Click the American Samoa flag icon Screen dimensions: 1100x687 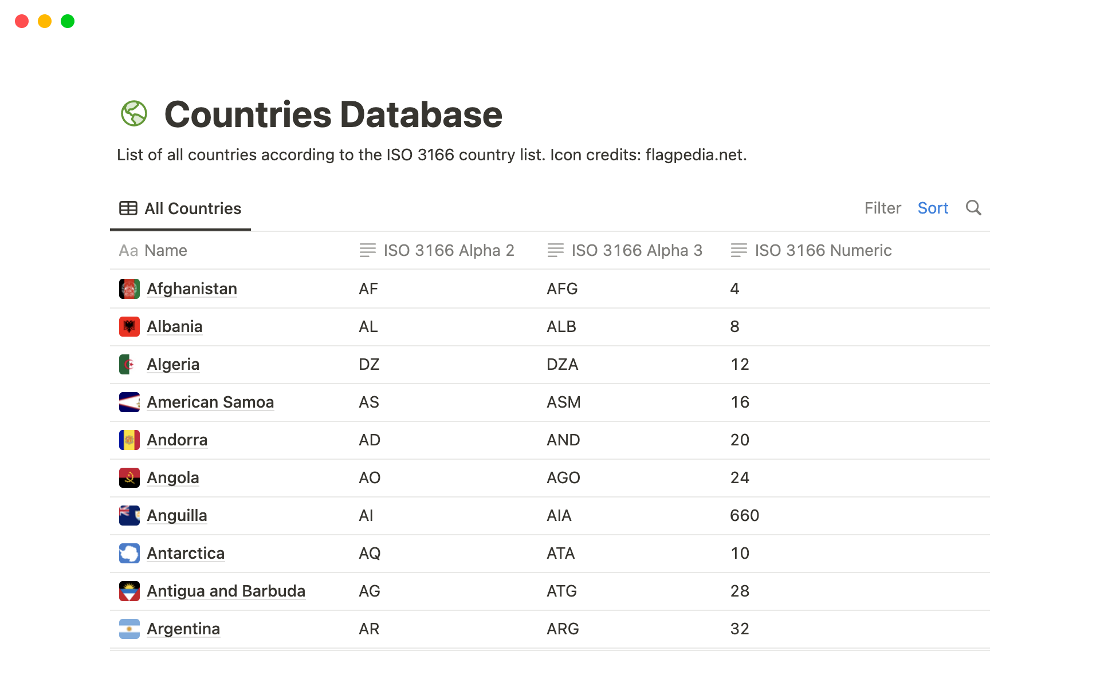[x=129, y=402]
